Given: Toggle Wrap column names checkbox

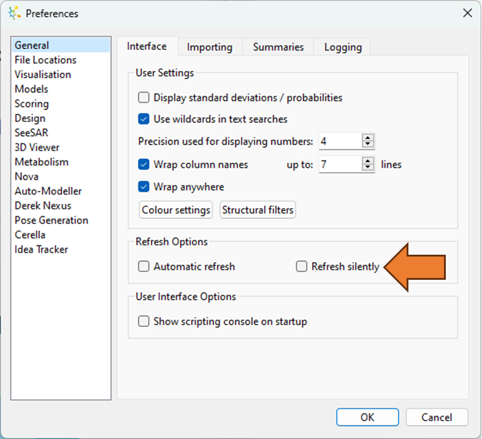Looking at the screenshot, I should 143,165.
